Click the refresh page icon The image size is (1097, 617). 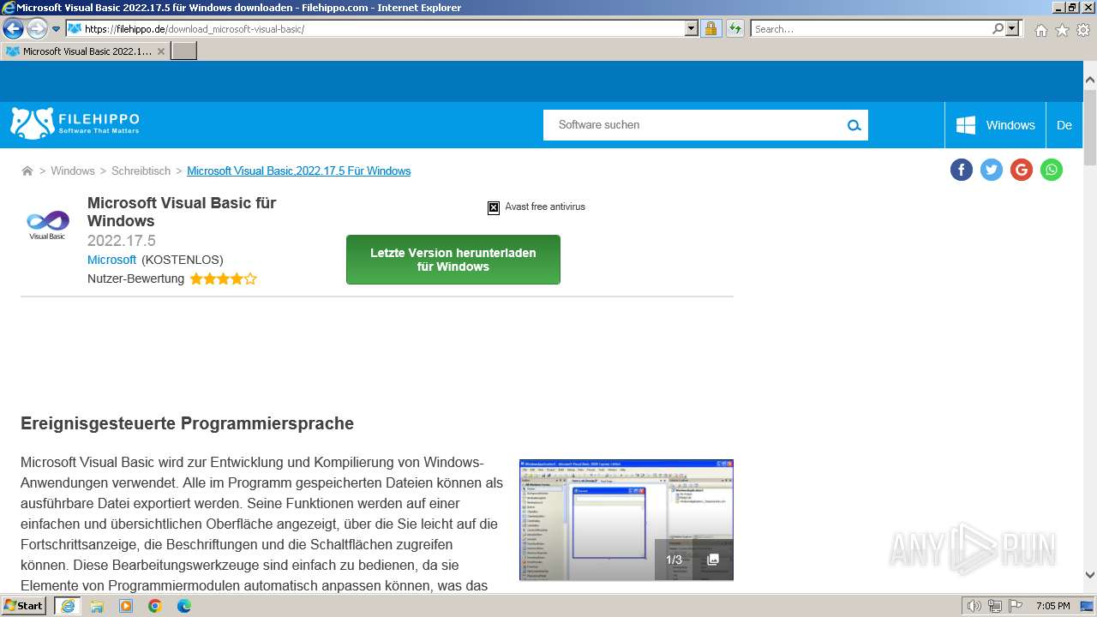[734, 28]
